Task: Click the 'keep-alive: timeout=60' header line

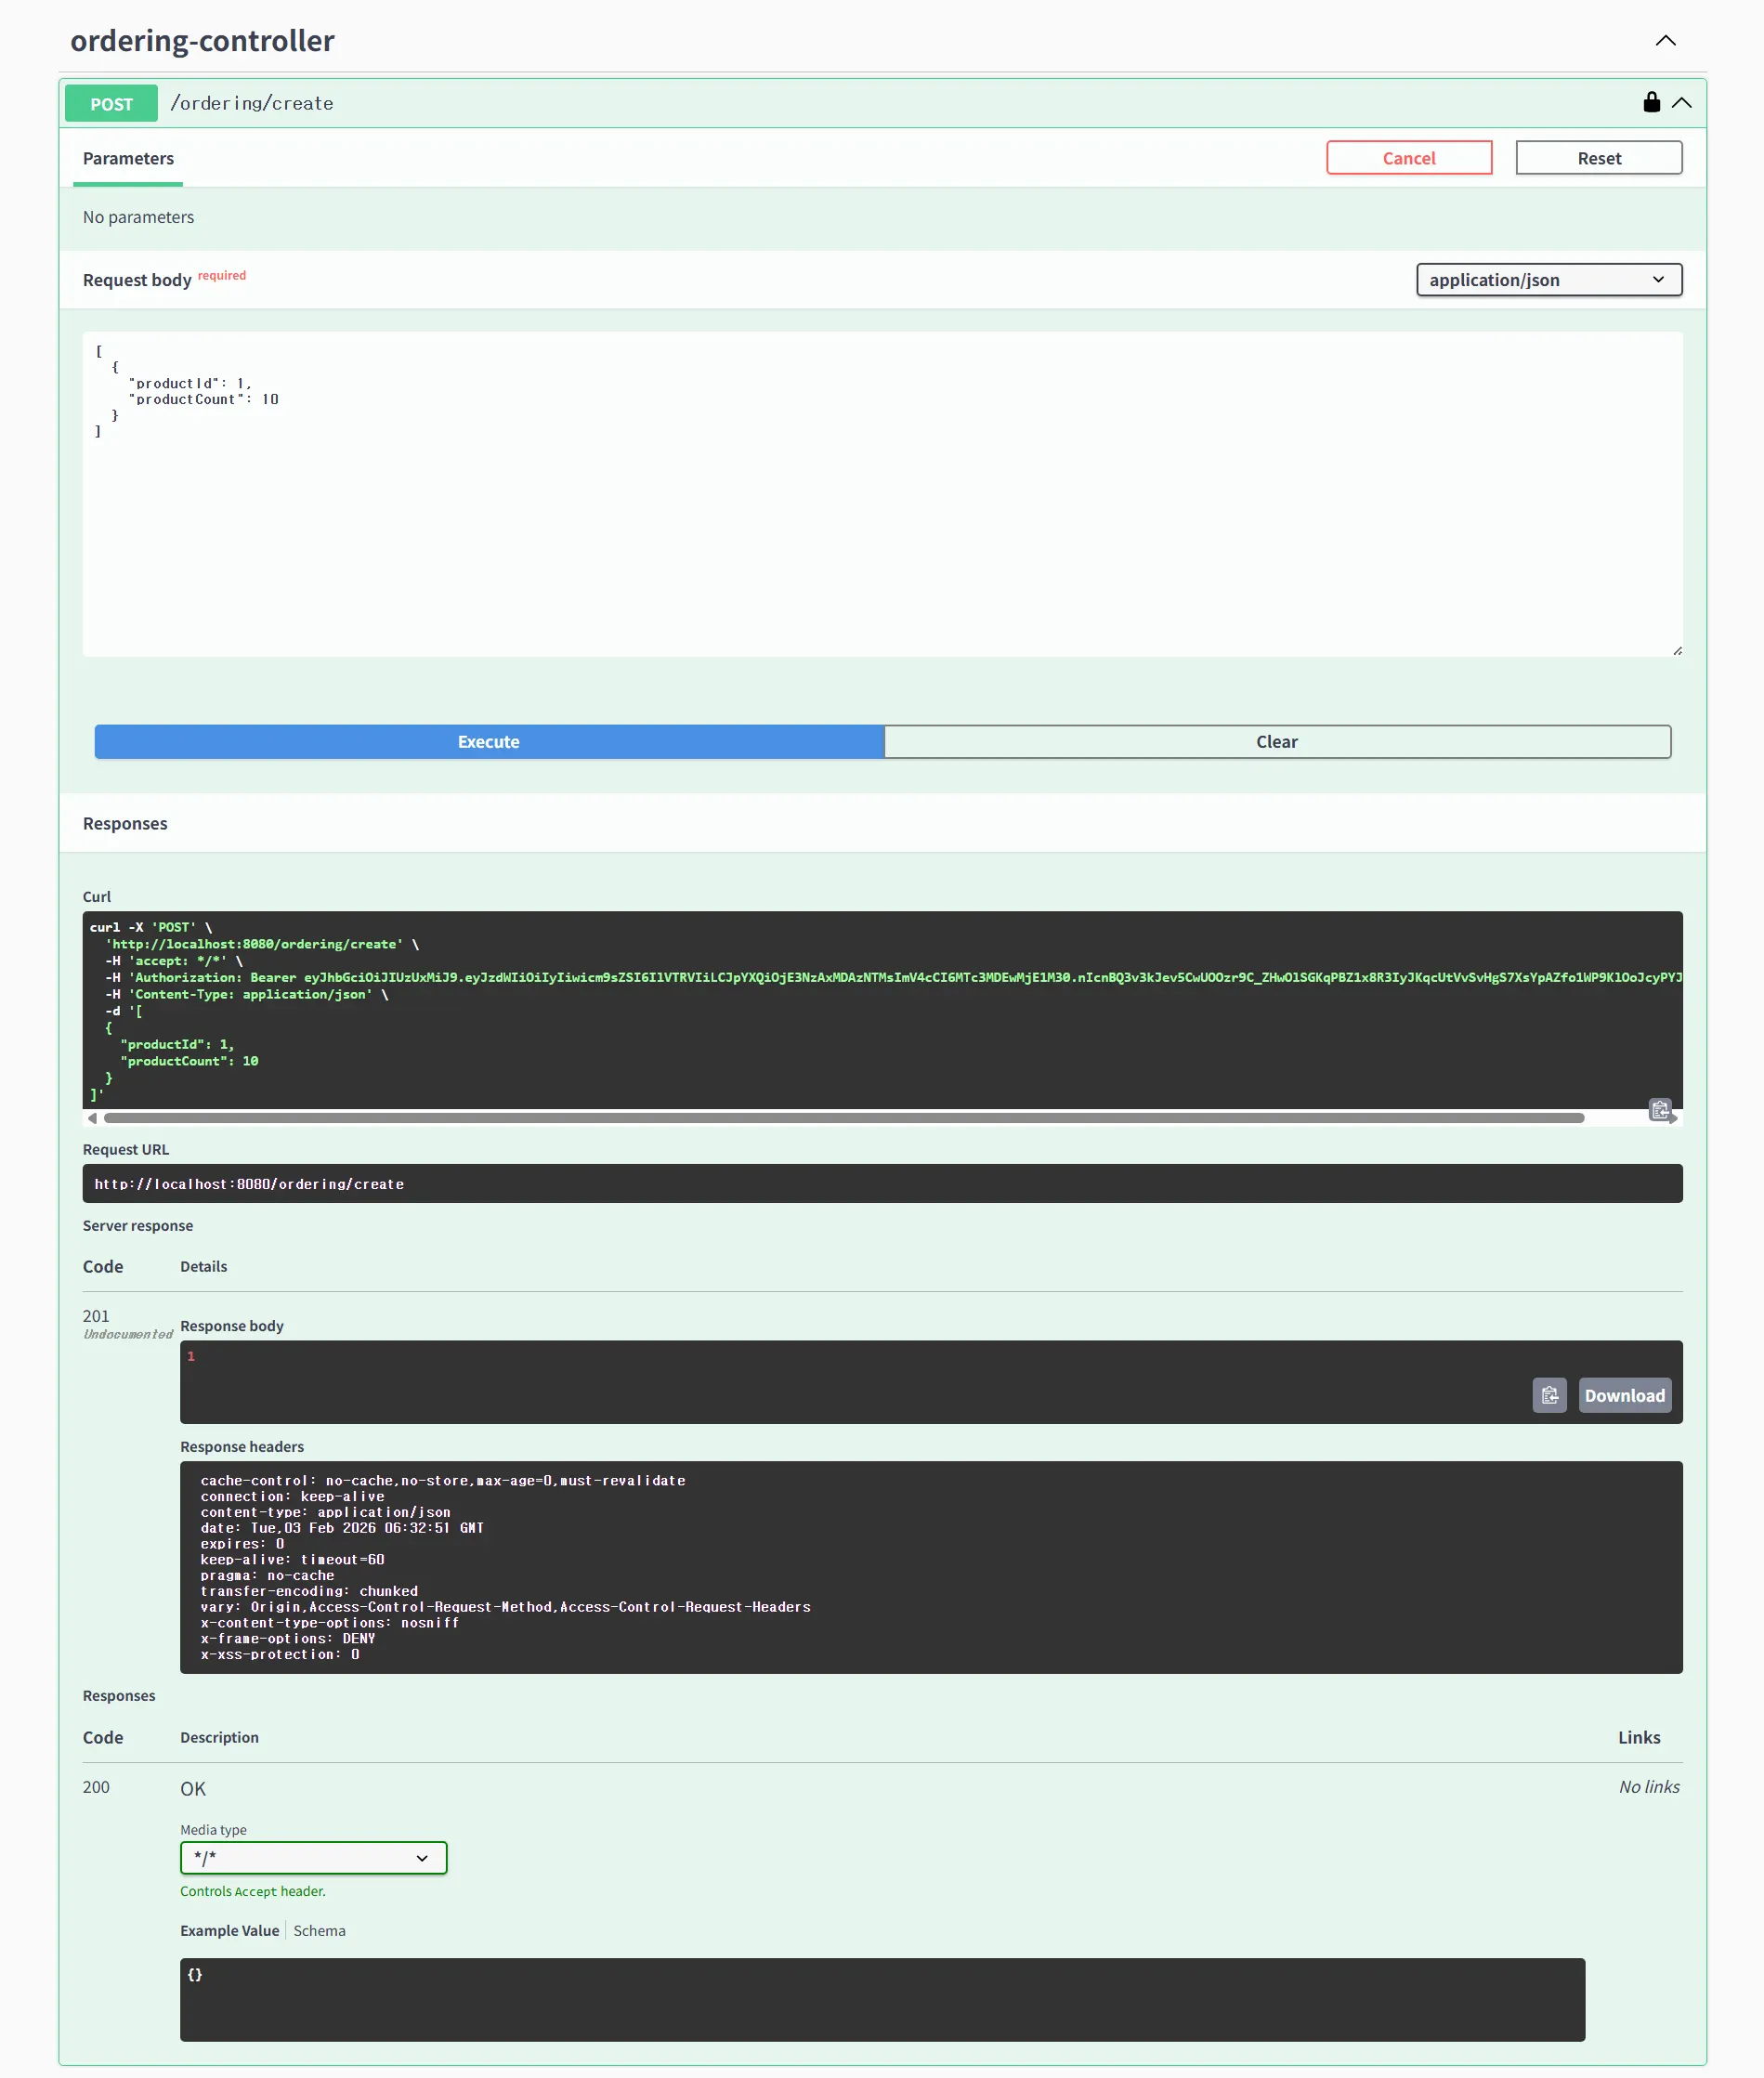Action: coord(292,1559)
